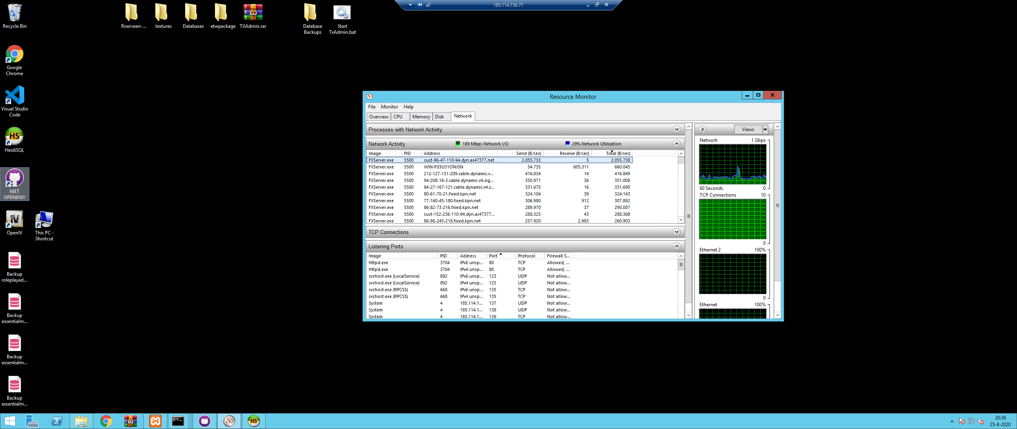This screenshot has width=1017, height=429.
Task: Click the Views button
Action: (x=748, y=129)
